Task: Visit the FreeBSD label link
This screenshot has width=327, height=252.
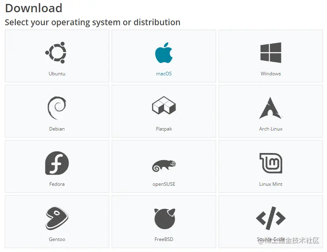Action: click(x=164, y=239)
